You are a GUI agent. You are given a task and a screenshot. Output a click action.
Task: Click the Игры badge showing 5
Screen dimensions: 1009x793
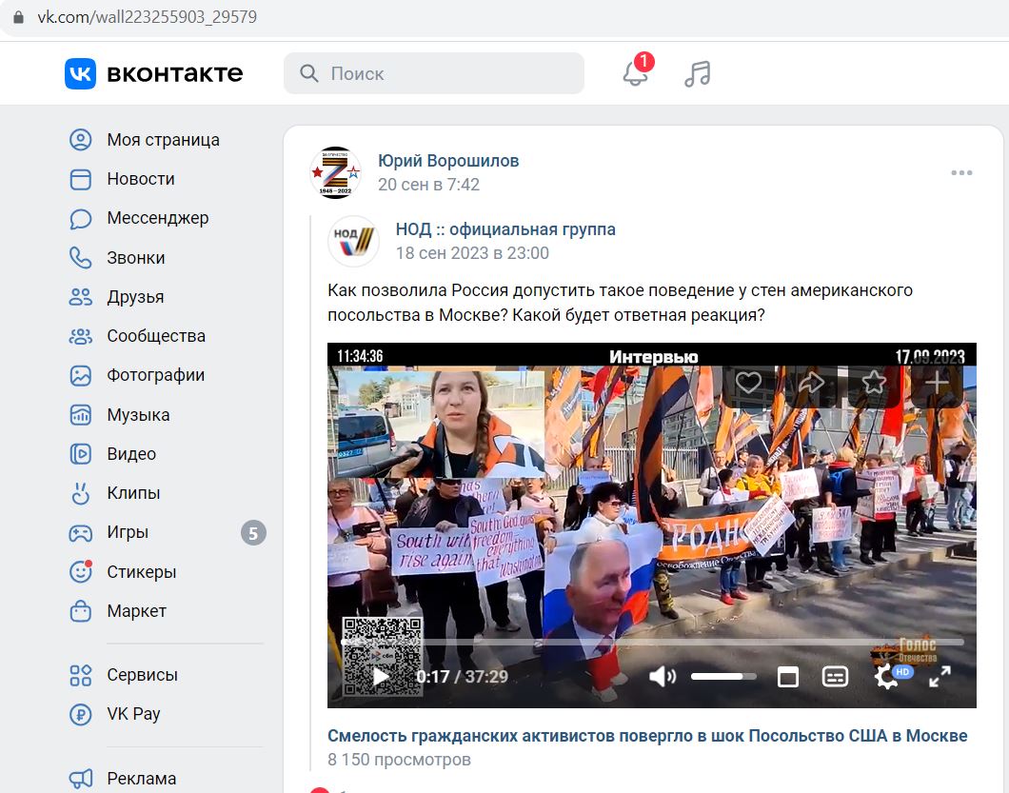click(253, 533)
